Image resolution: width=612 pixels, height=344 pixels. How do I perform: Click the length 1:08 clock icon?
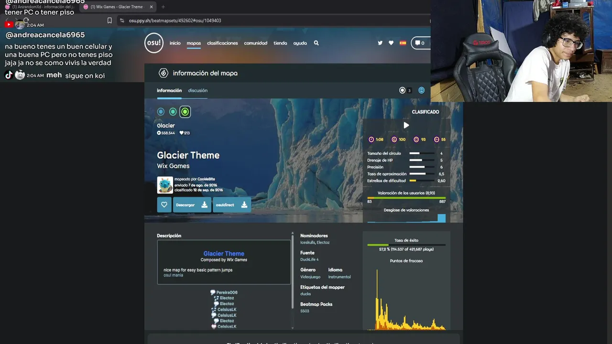click(371, 140)
